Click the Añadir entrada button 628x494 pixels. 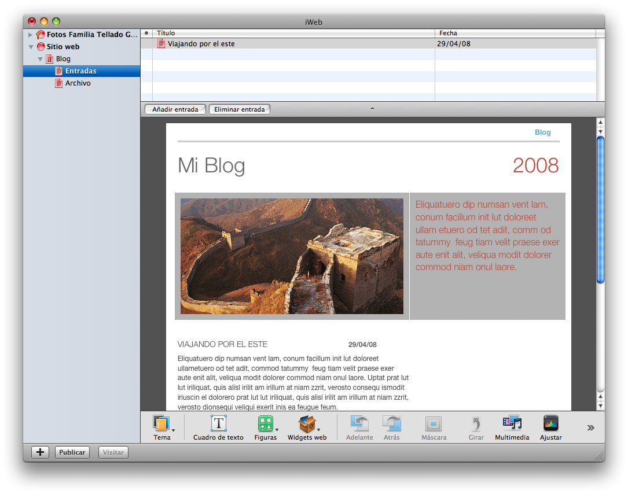coord(175,109)
